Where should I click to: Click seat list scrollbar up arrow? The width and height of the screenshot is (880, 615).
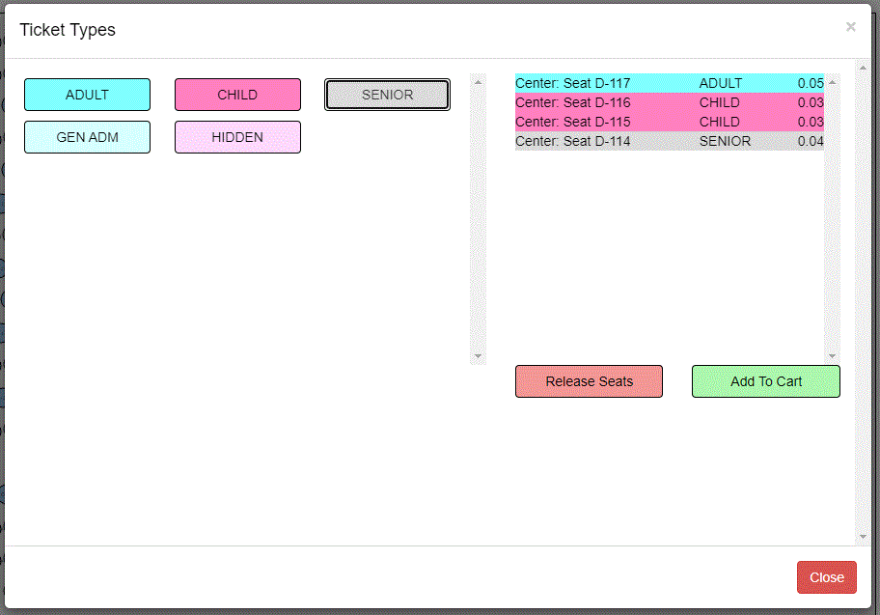pos(832,82)
